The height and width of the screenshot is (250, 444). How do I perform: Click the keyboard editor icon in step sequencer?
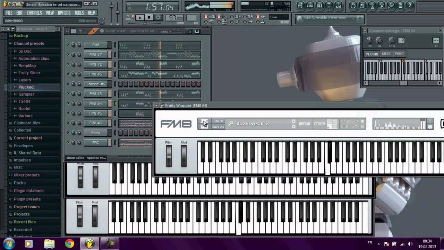tap(197, 31)
